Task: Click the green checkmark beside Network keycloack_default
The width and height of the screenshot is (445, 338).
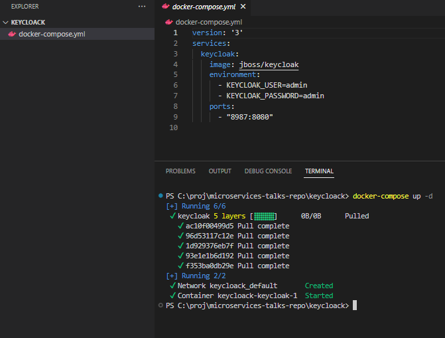Action: pos(172,286)
